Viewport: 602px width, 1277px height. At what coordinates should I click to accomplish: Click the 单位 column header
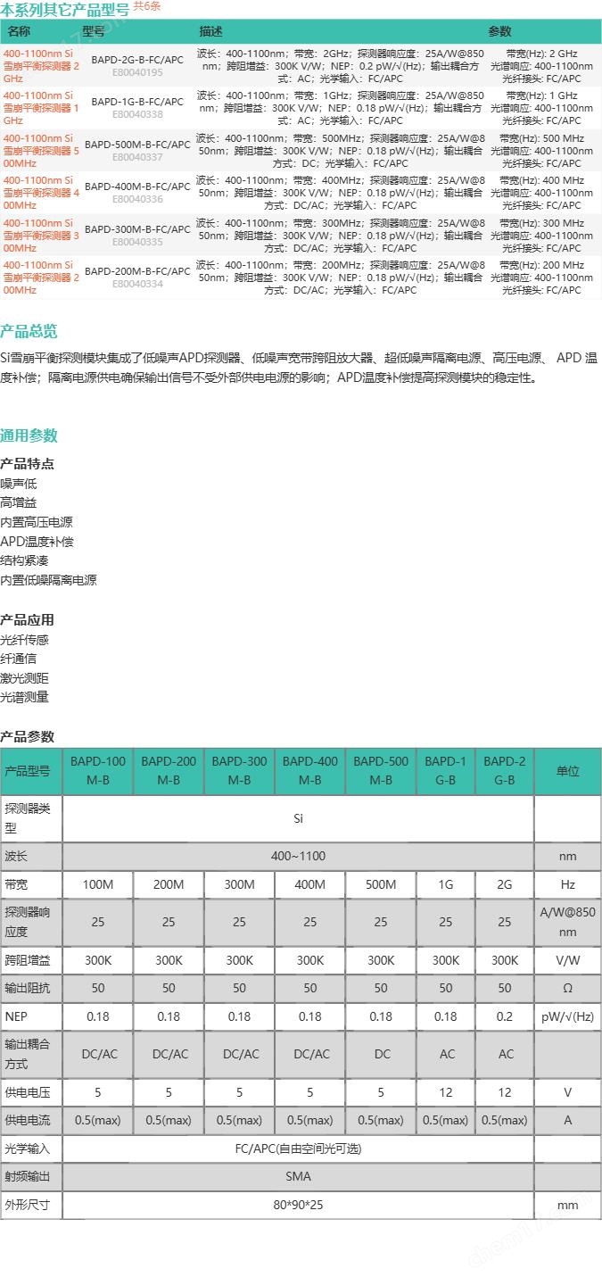point(568,771)
